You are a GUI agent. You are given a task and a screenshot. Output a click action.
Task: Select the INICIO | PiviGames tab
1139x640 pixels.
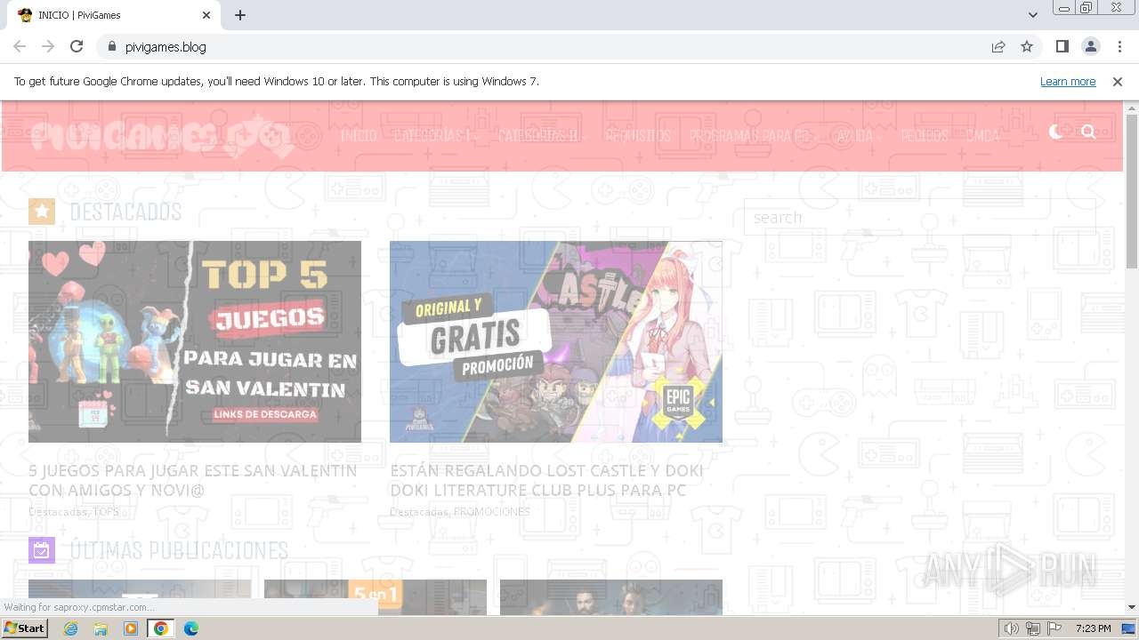[x=113, y=15]
